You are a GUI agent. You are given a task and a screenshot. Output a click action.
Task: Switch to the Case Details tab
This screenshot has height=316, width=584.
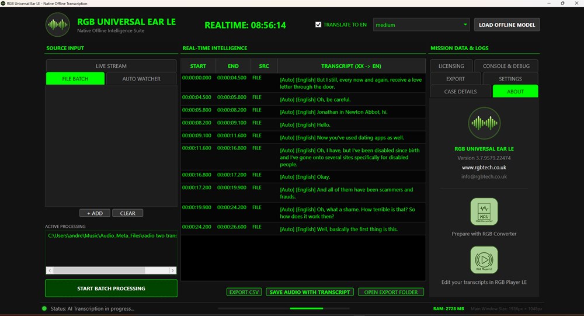[x=460, y=91]
